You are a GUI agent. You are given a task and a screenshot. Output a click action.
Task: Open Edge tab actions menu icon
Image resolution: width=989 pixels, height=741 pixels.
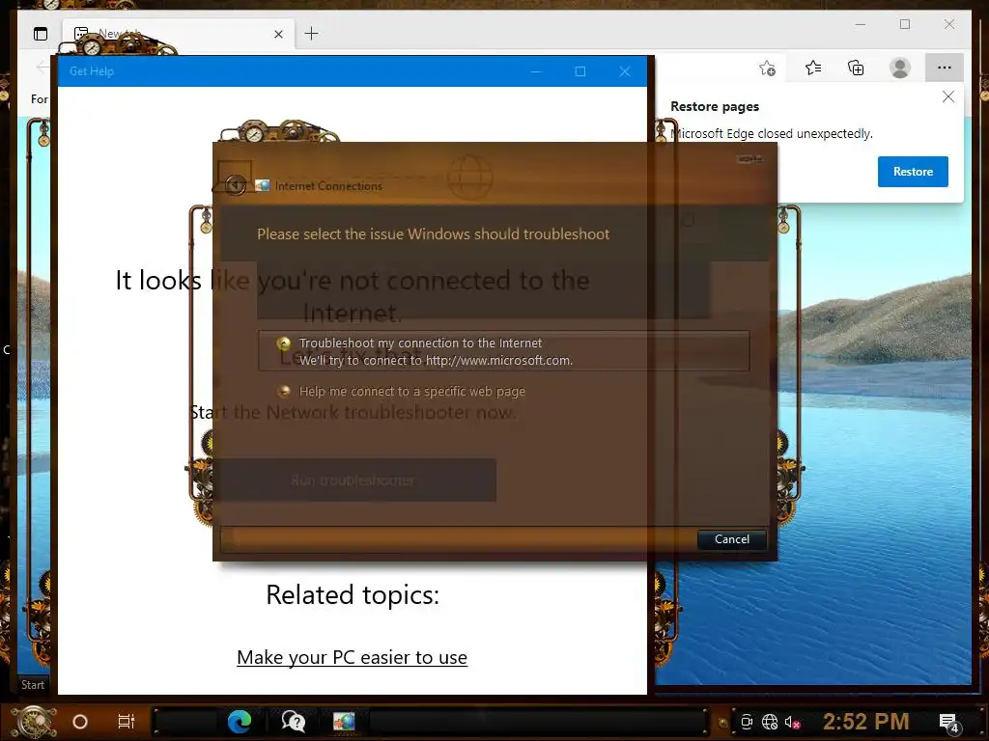(x=41, y=34)
